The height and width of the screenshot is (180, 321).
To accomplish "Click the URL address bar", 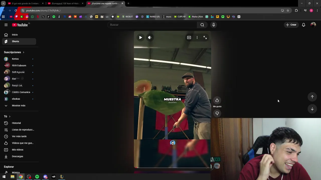I will 150,10.
